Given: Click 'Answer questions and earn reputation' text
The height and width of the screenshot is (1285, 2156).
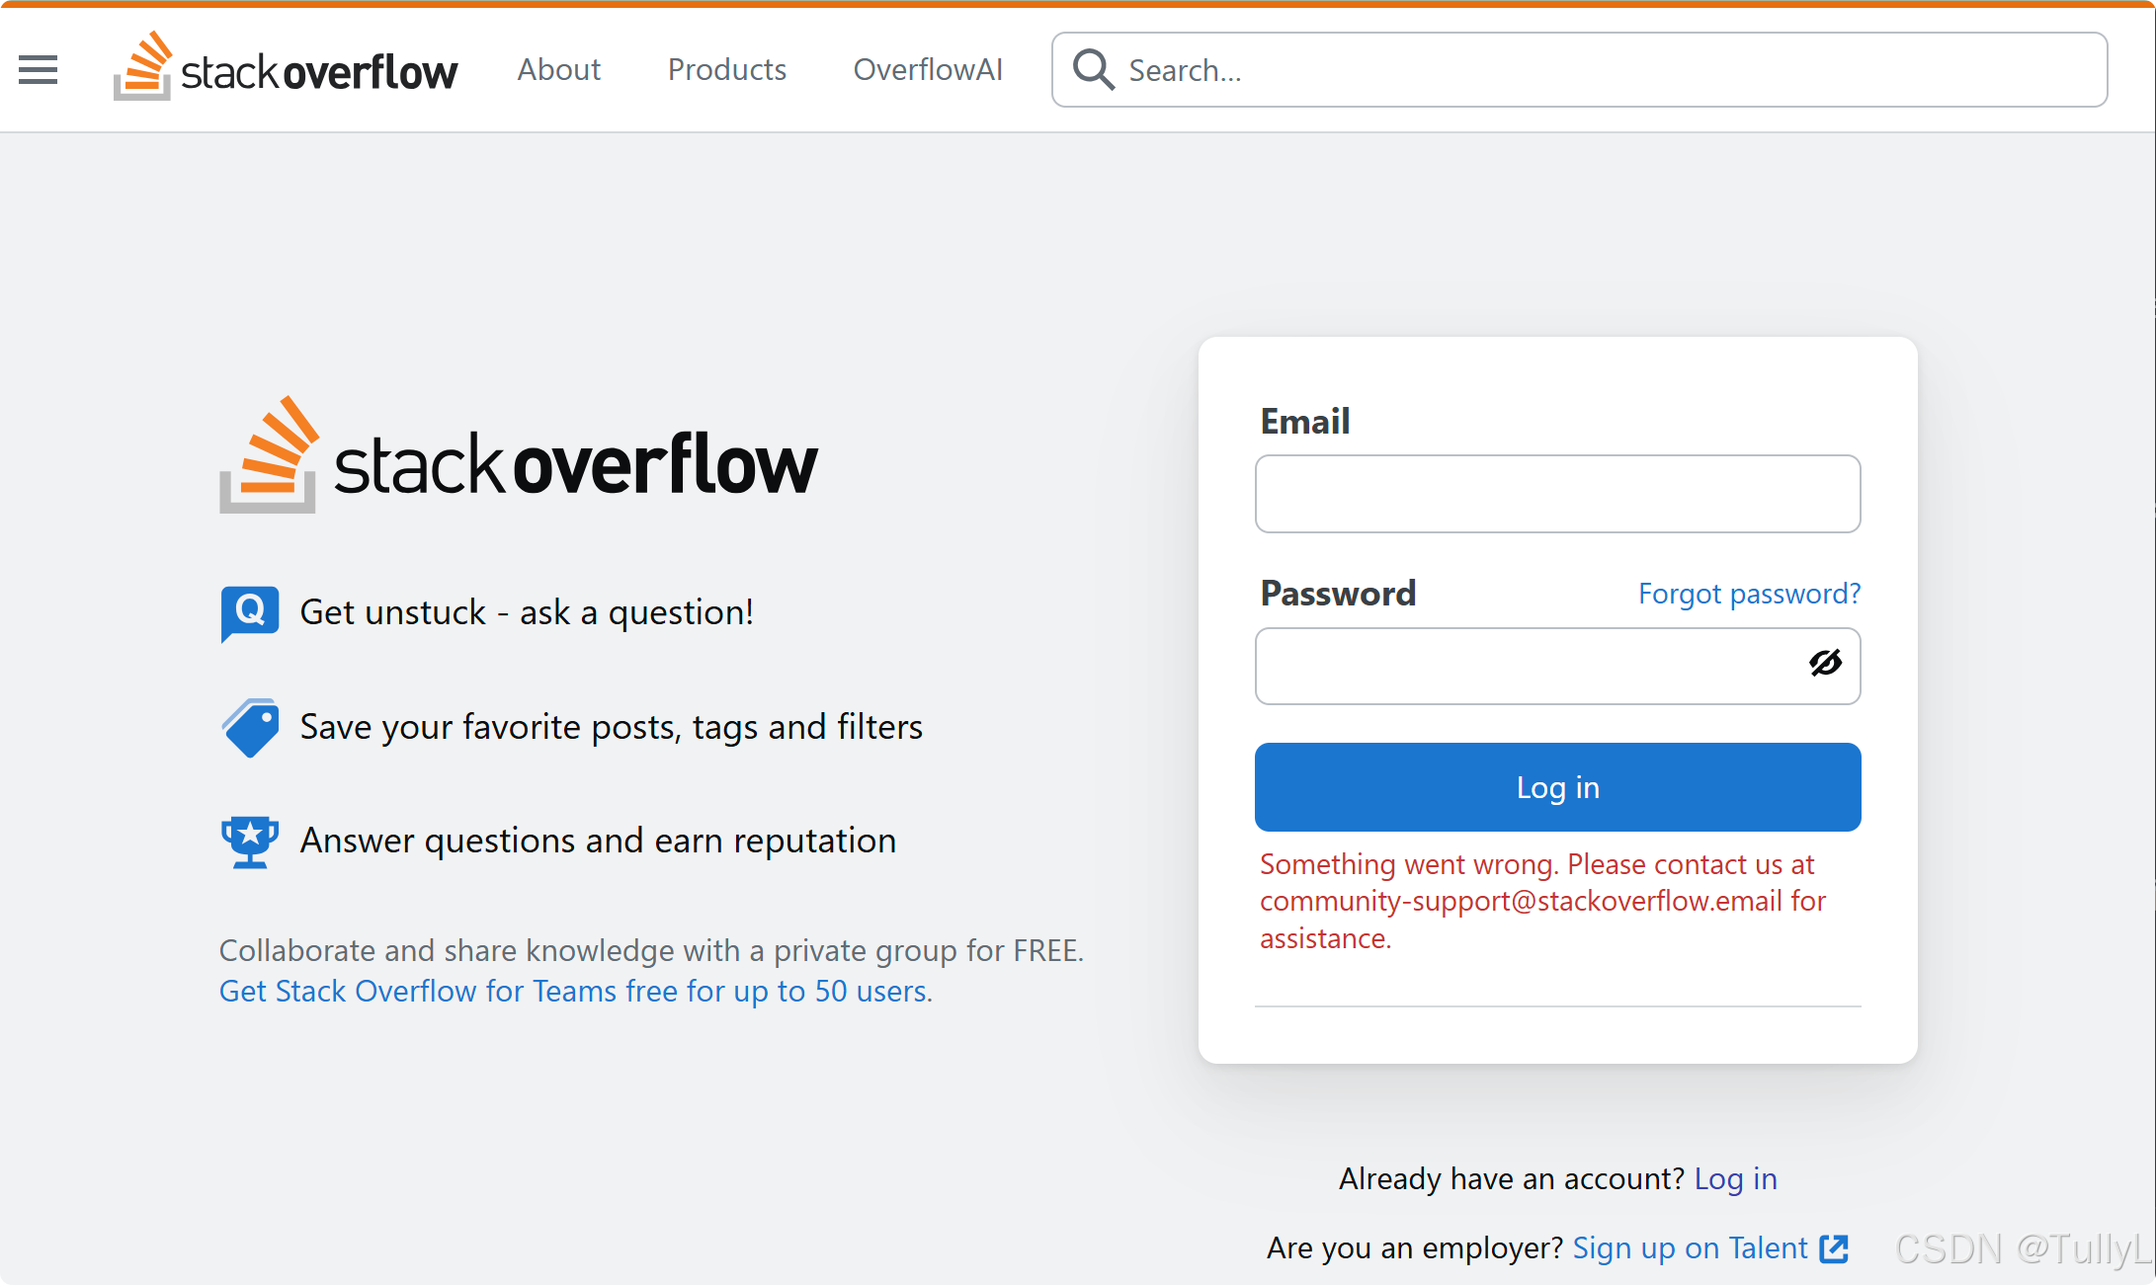Looking at the screenshot, I should (x=598, y=841).
